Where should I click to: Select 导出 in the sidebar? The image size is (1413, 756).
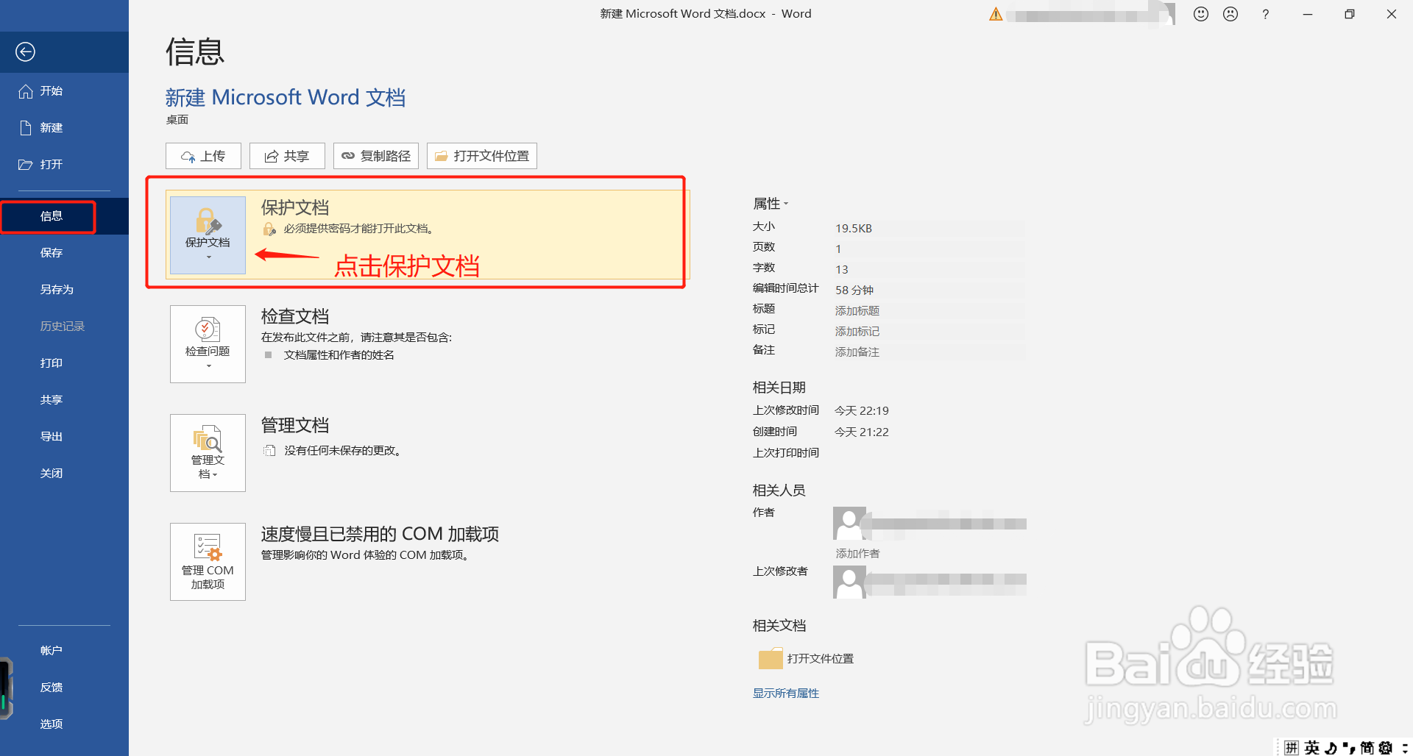[64, 437]
